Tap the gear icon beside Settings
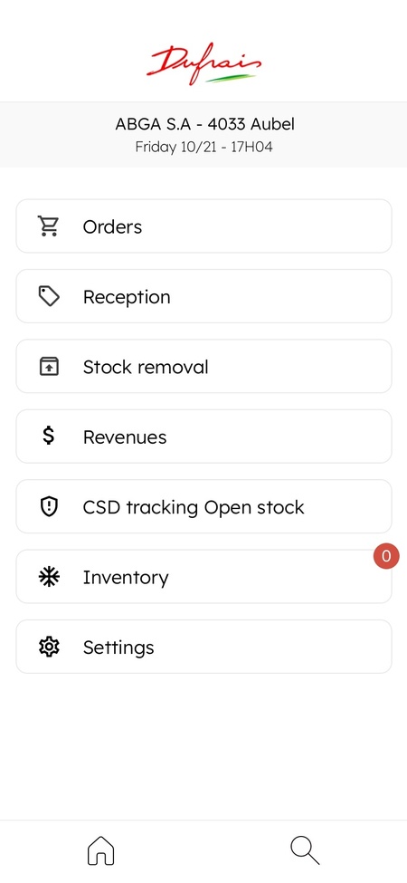Screen dimensions: 407x883 pyautogui.click(x=49, y=647)
